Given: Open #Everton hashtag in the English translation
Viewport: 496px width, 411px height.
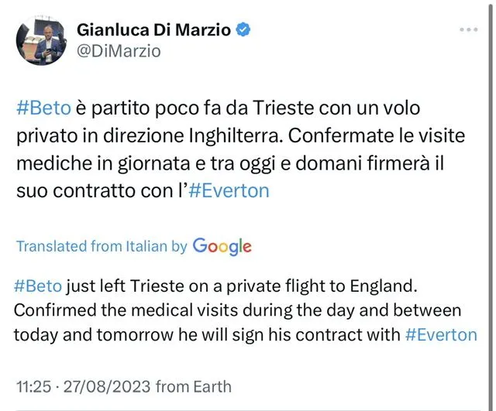Looking at the screenshot, I should tap(440, 335).
